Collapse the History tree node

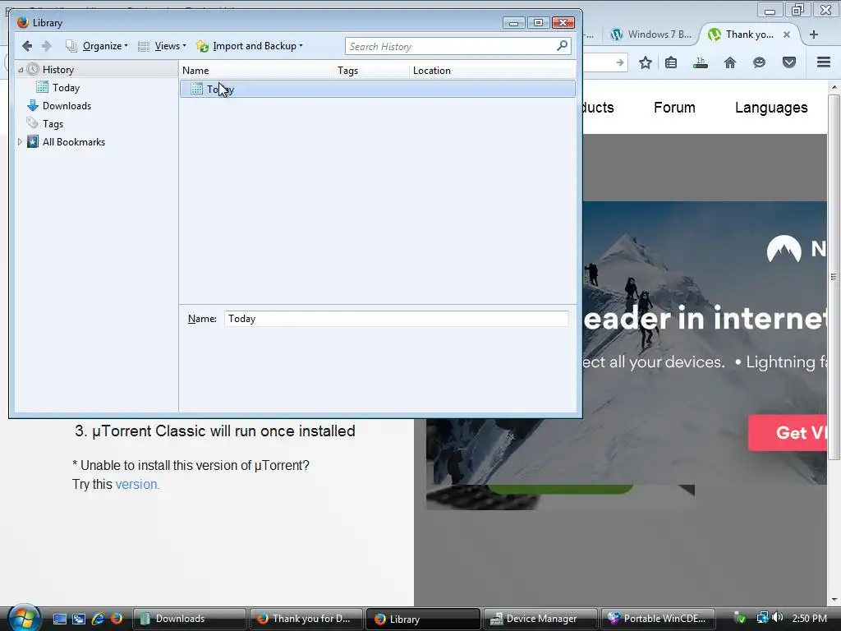point(21,70)
